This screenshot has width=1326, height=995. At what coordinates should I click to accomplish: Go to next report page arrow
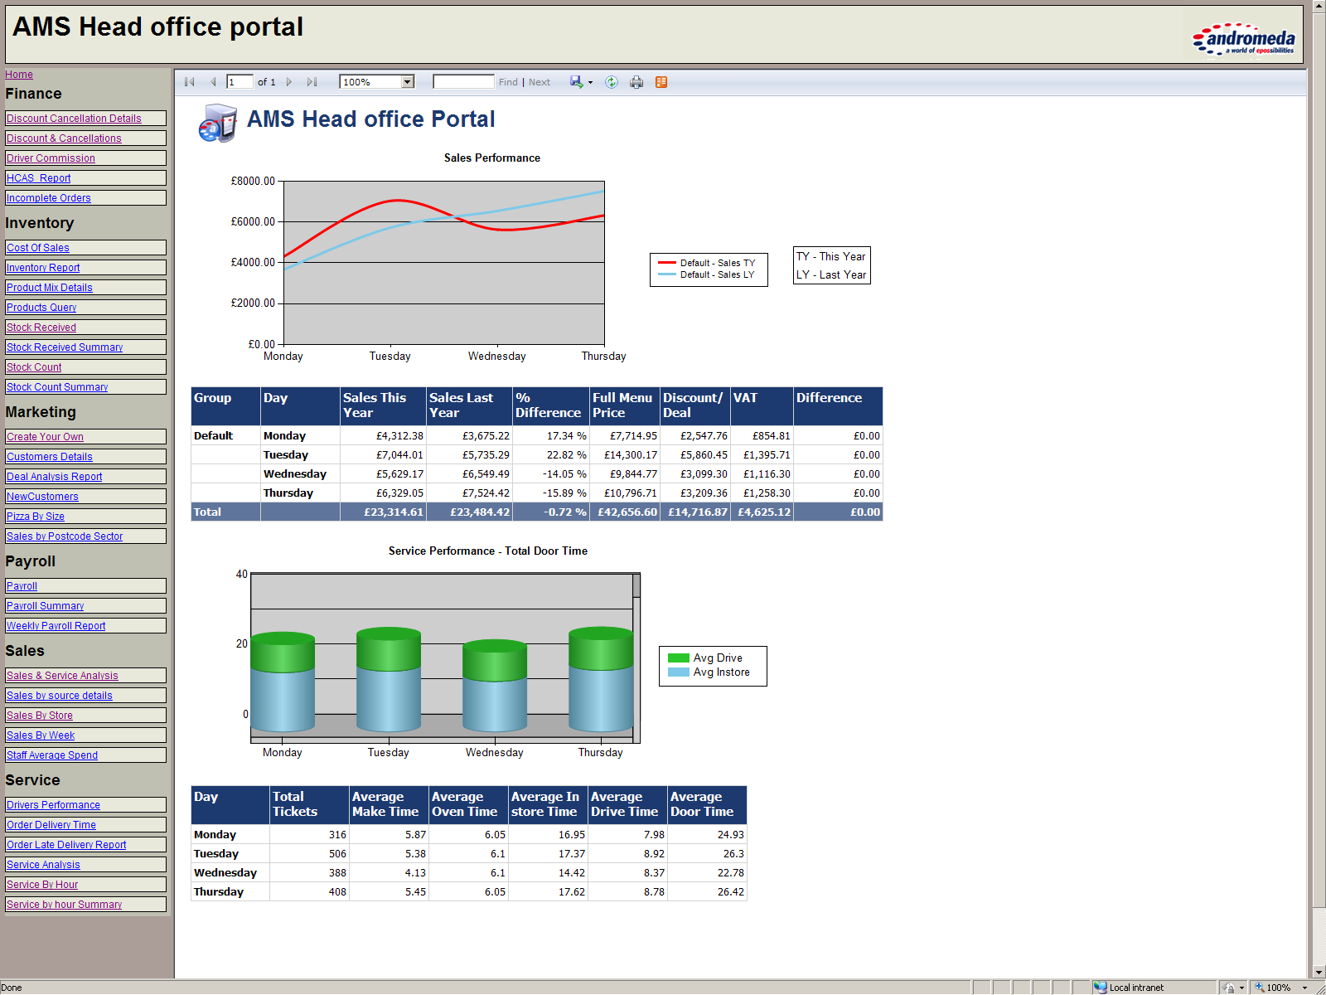289,82
